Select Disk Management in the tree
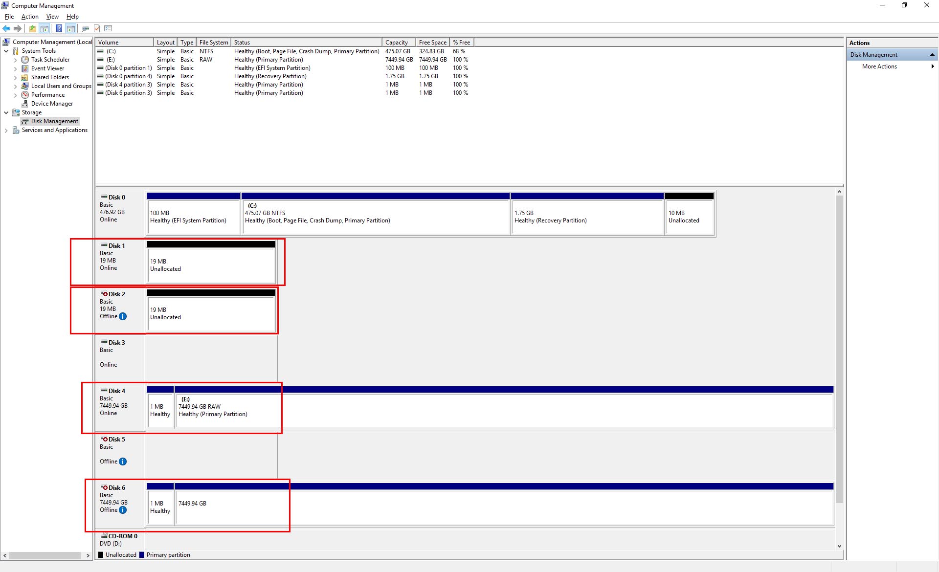 [x=54, y=121]
